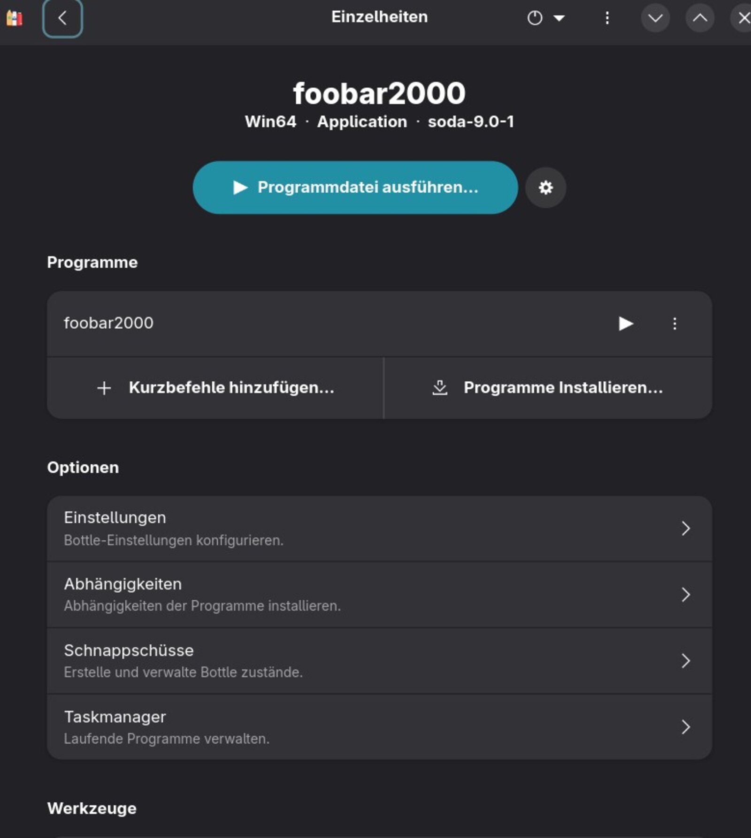The image size is (751, 838).
Task: Click the large foobar2000 bottle title
Action: point(379,93)
